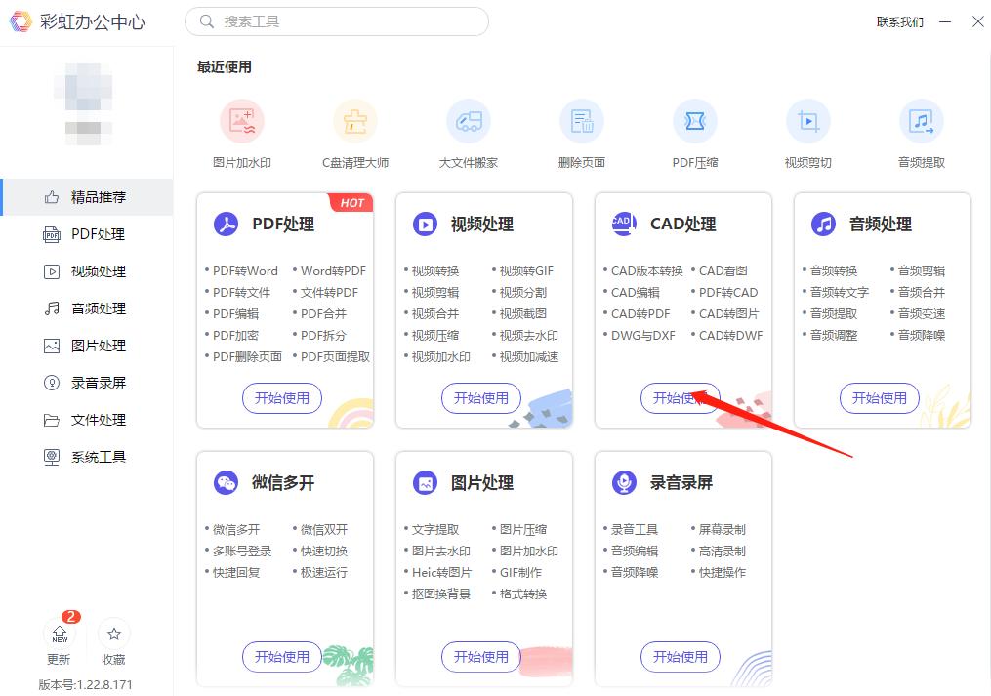
Task: Click the 搜索工具 search box
Action: coord(336,20)
